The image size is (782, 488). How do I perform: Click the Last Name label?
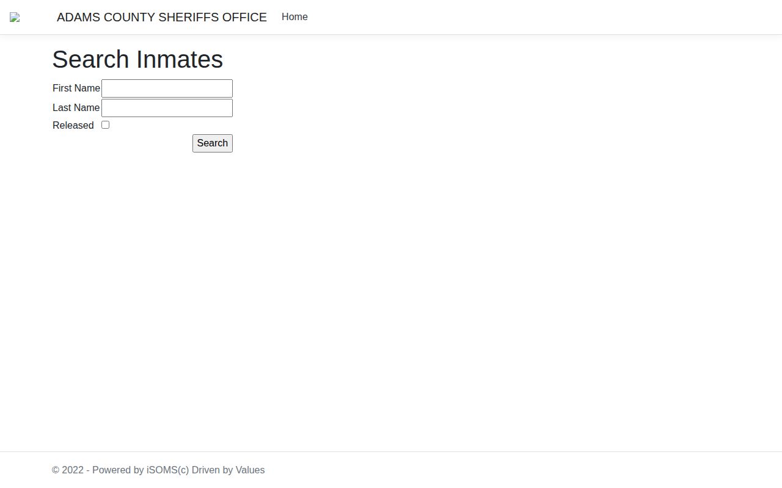(76, 108)
